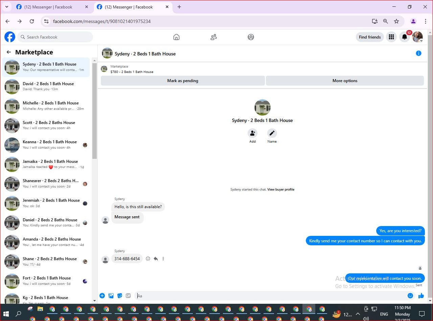Expand Chrome tab search dropdown
Screen dimensions: 433x321
6,7
